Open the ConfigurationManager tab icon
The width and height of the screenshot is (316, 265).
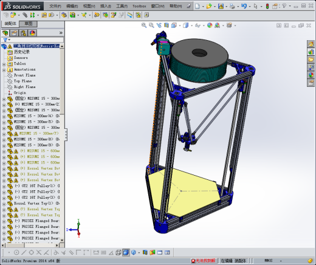point(23,33)
